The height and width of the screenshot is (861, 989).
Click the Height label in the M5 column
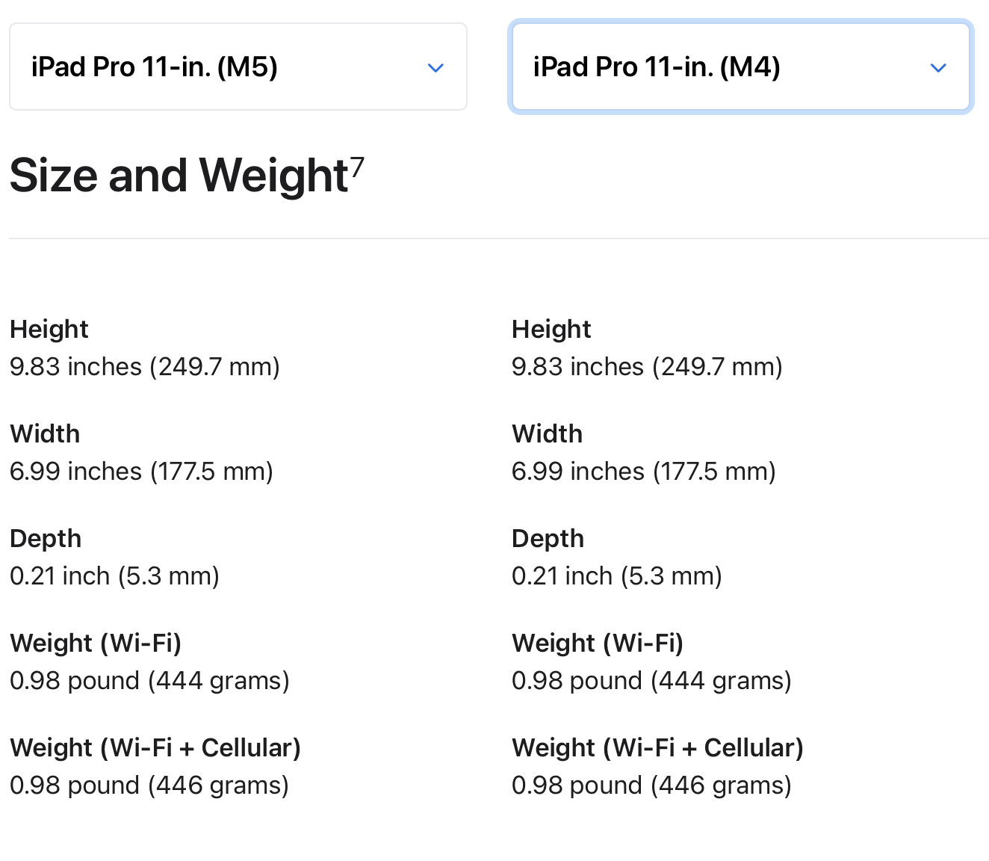[49, 329]
